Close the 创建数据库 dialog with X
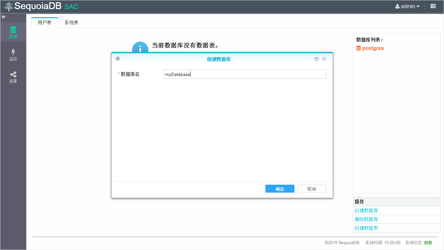Image resolution: width=444 pixels, height=250 pixels. pos(324,59)
